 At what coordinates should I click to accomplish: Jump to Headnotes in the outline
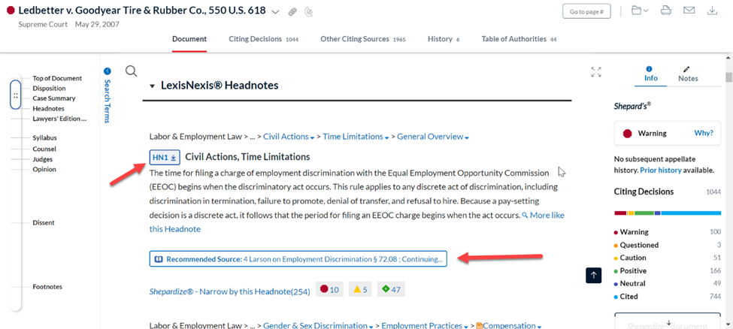click(49, 109)
